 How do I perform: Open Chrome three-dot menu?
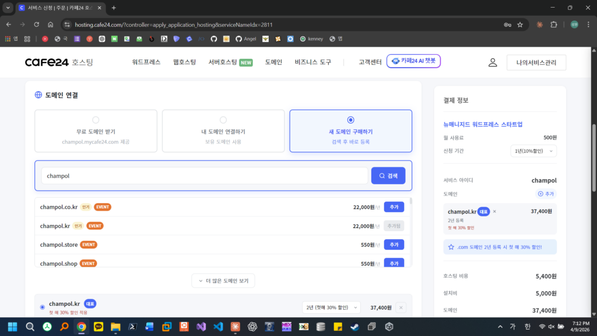tap(588, 24)
